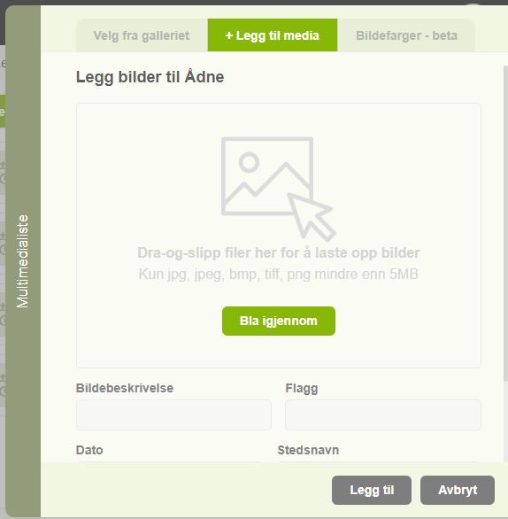This screenshot has width=508, height=519.
Task: Click the Dra-og-slipp filer her text
Action: click(x=279, y=253)
